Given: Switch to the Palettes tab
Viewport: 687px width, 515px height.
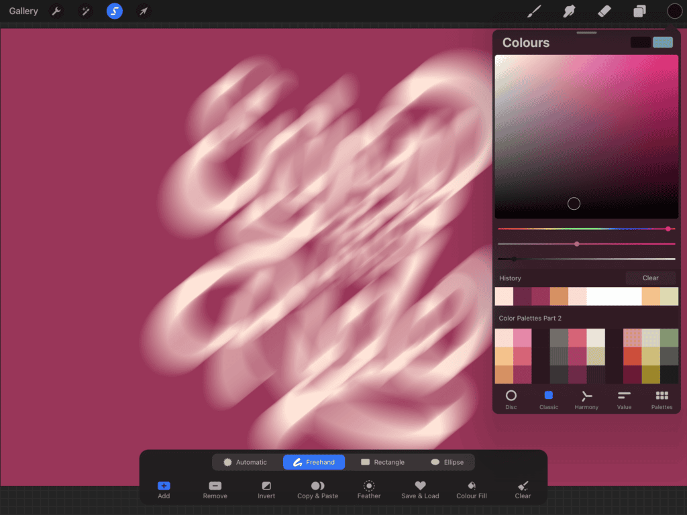Looking at the screenshot, I should 662,399.
